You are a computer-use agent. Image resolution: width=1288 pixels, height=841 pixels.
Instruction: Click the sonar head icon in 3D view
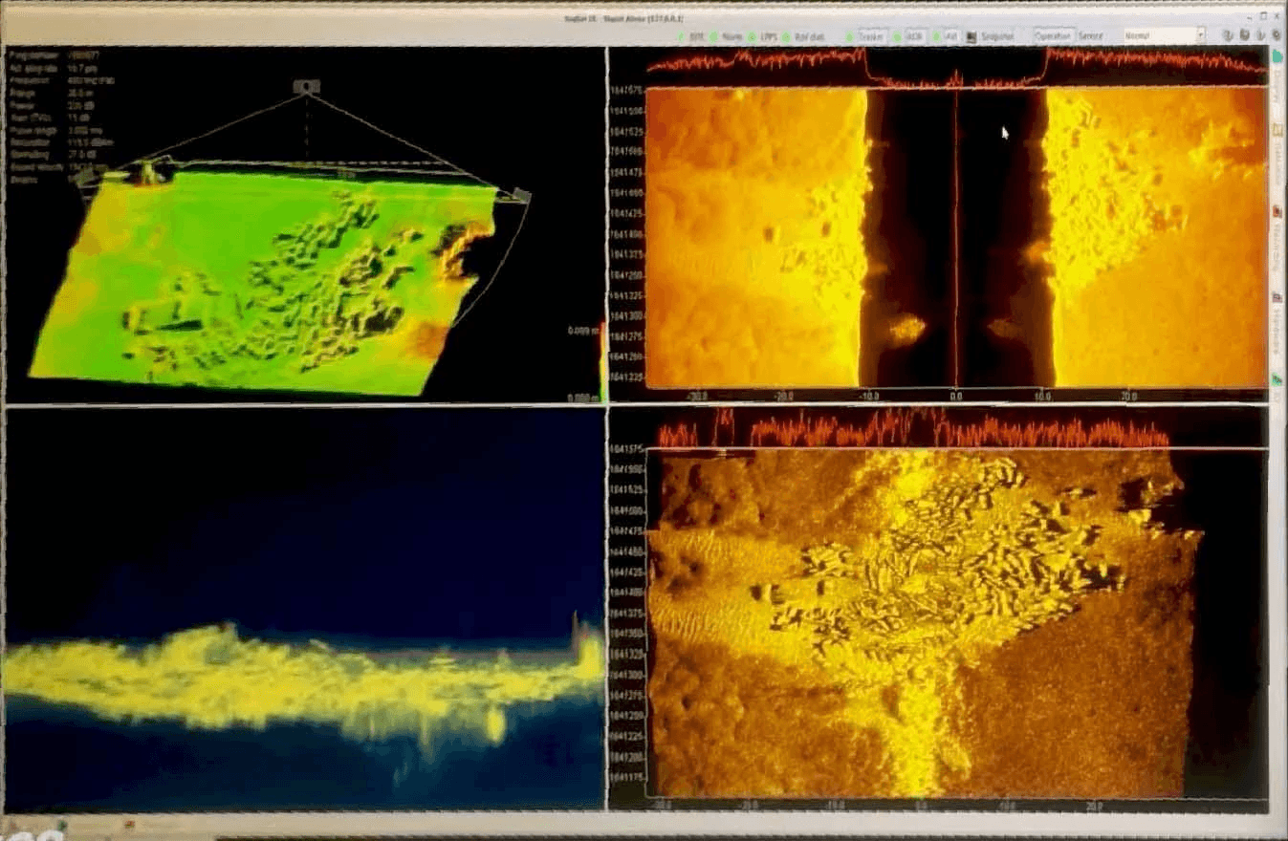click(306, 87)
